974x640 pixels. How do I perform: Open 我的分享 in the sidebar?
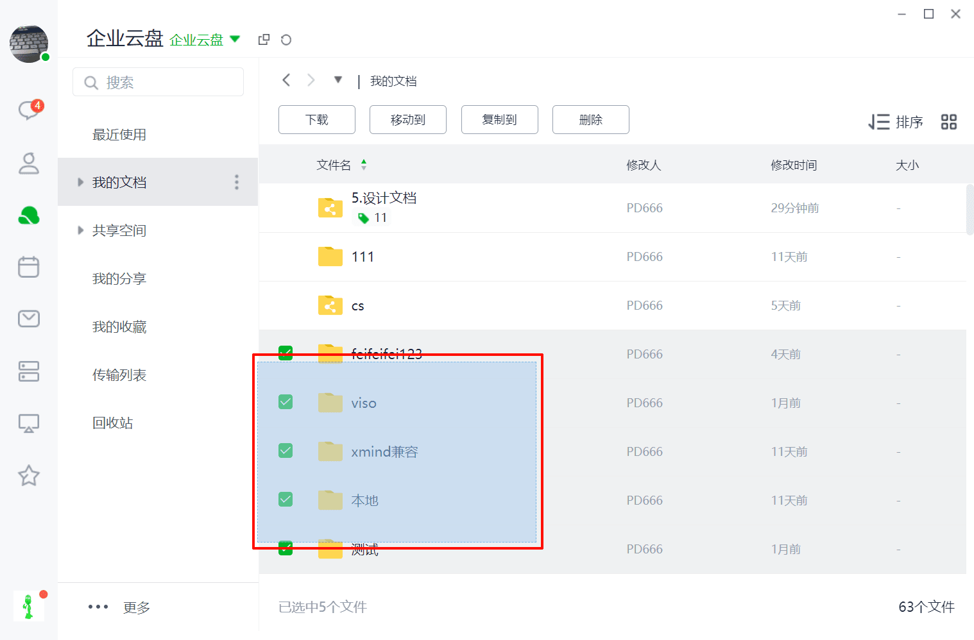click(x=119, y=278)
